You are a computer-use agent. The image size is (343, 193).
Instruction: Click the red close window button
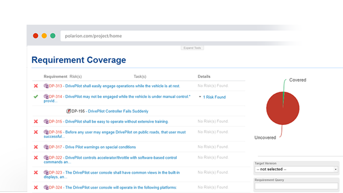coord(36,36)
